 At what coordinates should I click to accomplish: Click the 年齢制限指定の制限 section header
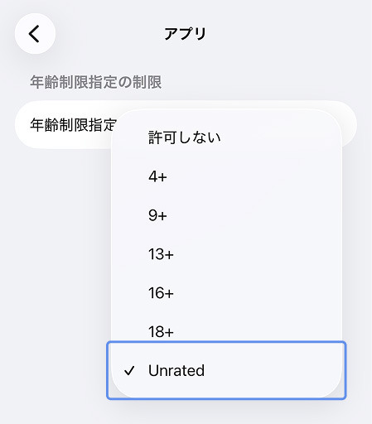[96, 82]
